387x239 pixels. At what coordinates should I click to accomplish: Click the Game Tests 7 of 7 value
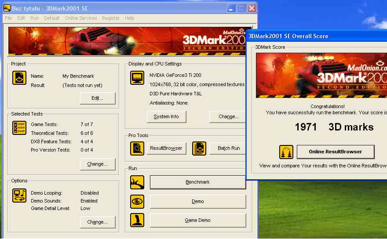pos(87,125)
